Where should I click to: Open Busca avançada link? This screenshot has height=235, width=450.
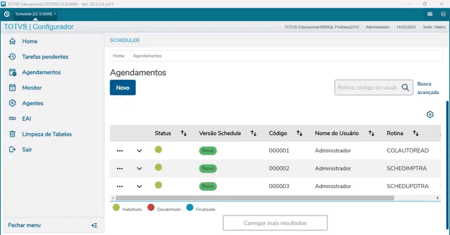click(x=428, y=88)
